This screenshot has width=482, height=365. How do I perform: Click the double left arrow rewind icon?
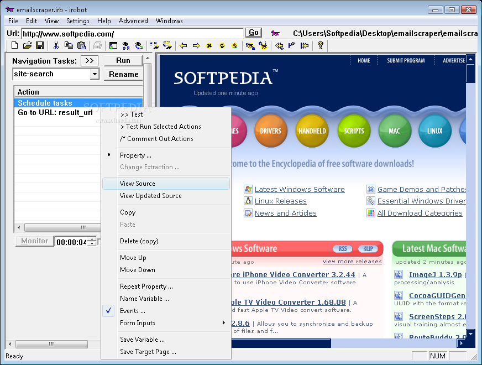click(x=279, y=45)
